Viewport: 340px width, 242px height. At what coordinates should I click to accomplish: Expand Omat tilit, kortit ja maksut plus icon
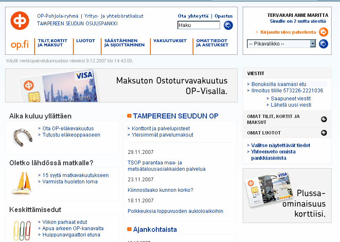coord(324,119)
